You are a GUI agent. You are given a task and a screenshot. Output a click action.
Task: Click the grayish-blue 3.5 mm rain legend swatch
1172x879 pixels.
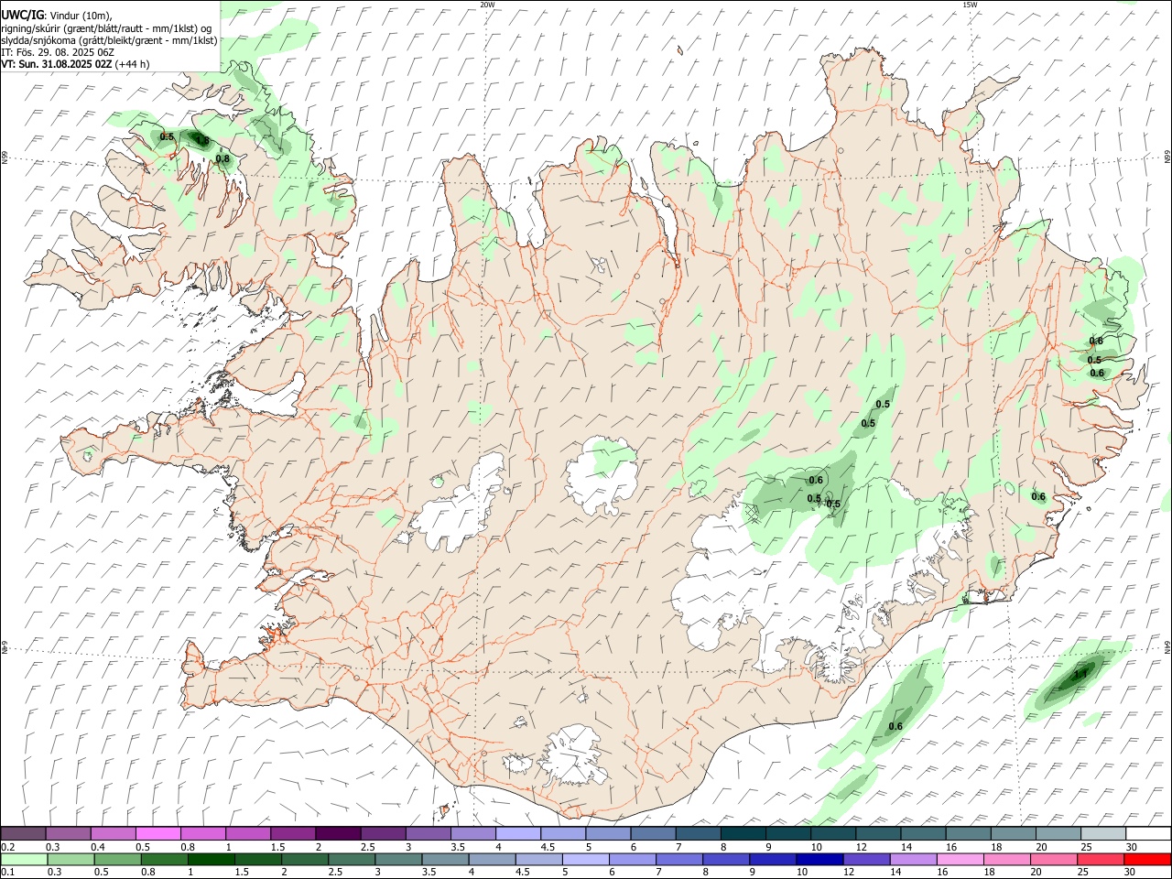445,859
